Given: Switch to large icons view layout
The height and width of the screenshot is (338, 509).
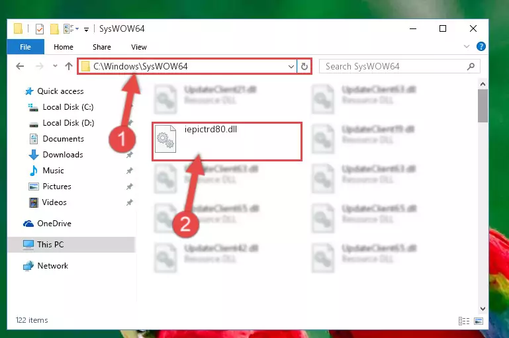Looking at the screenshot, I should [x=478, y=321].
